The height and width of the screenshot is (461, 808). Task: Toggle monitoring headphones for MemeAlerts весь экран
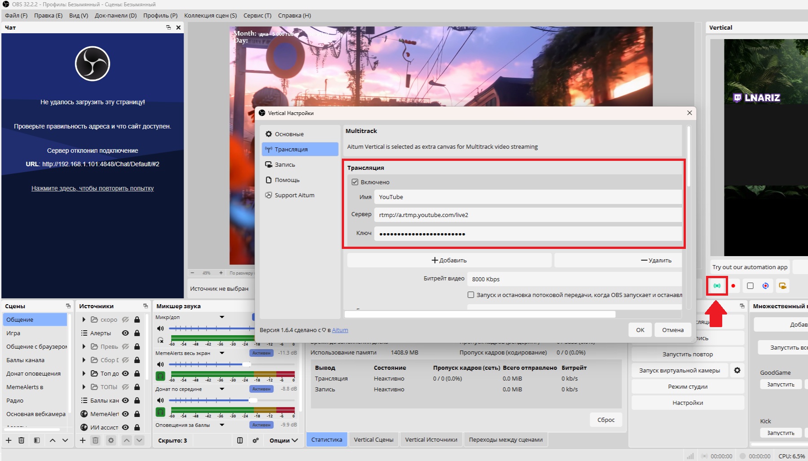pyautogui.click(x=160, y=376)
